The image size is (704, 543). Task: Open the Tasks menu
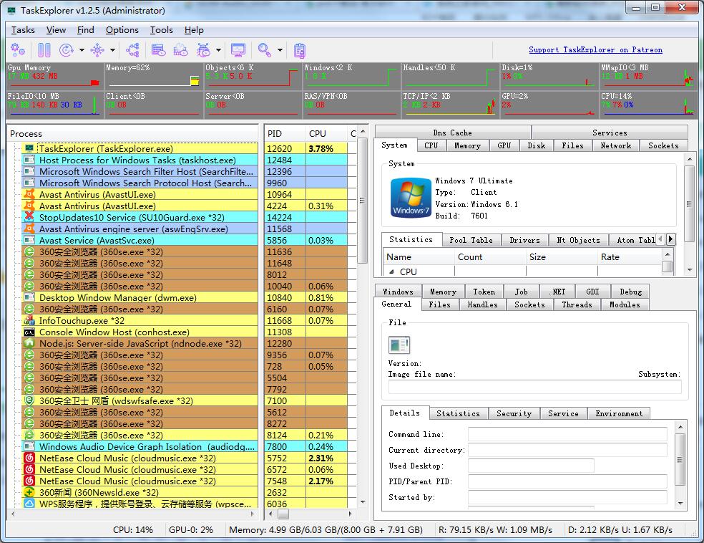coord(23,30)
